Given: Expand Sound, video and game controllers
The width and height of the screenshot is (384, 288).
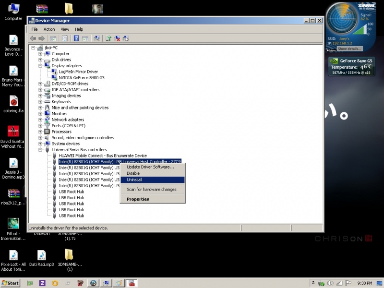Looking at the screenshot, I should (x=41, y=138).
